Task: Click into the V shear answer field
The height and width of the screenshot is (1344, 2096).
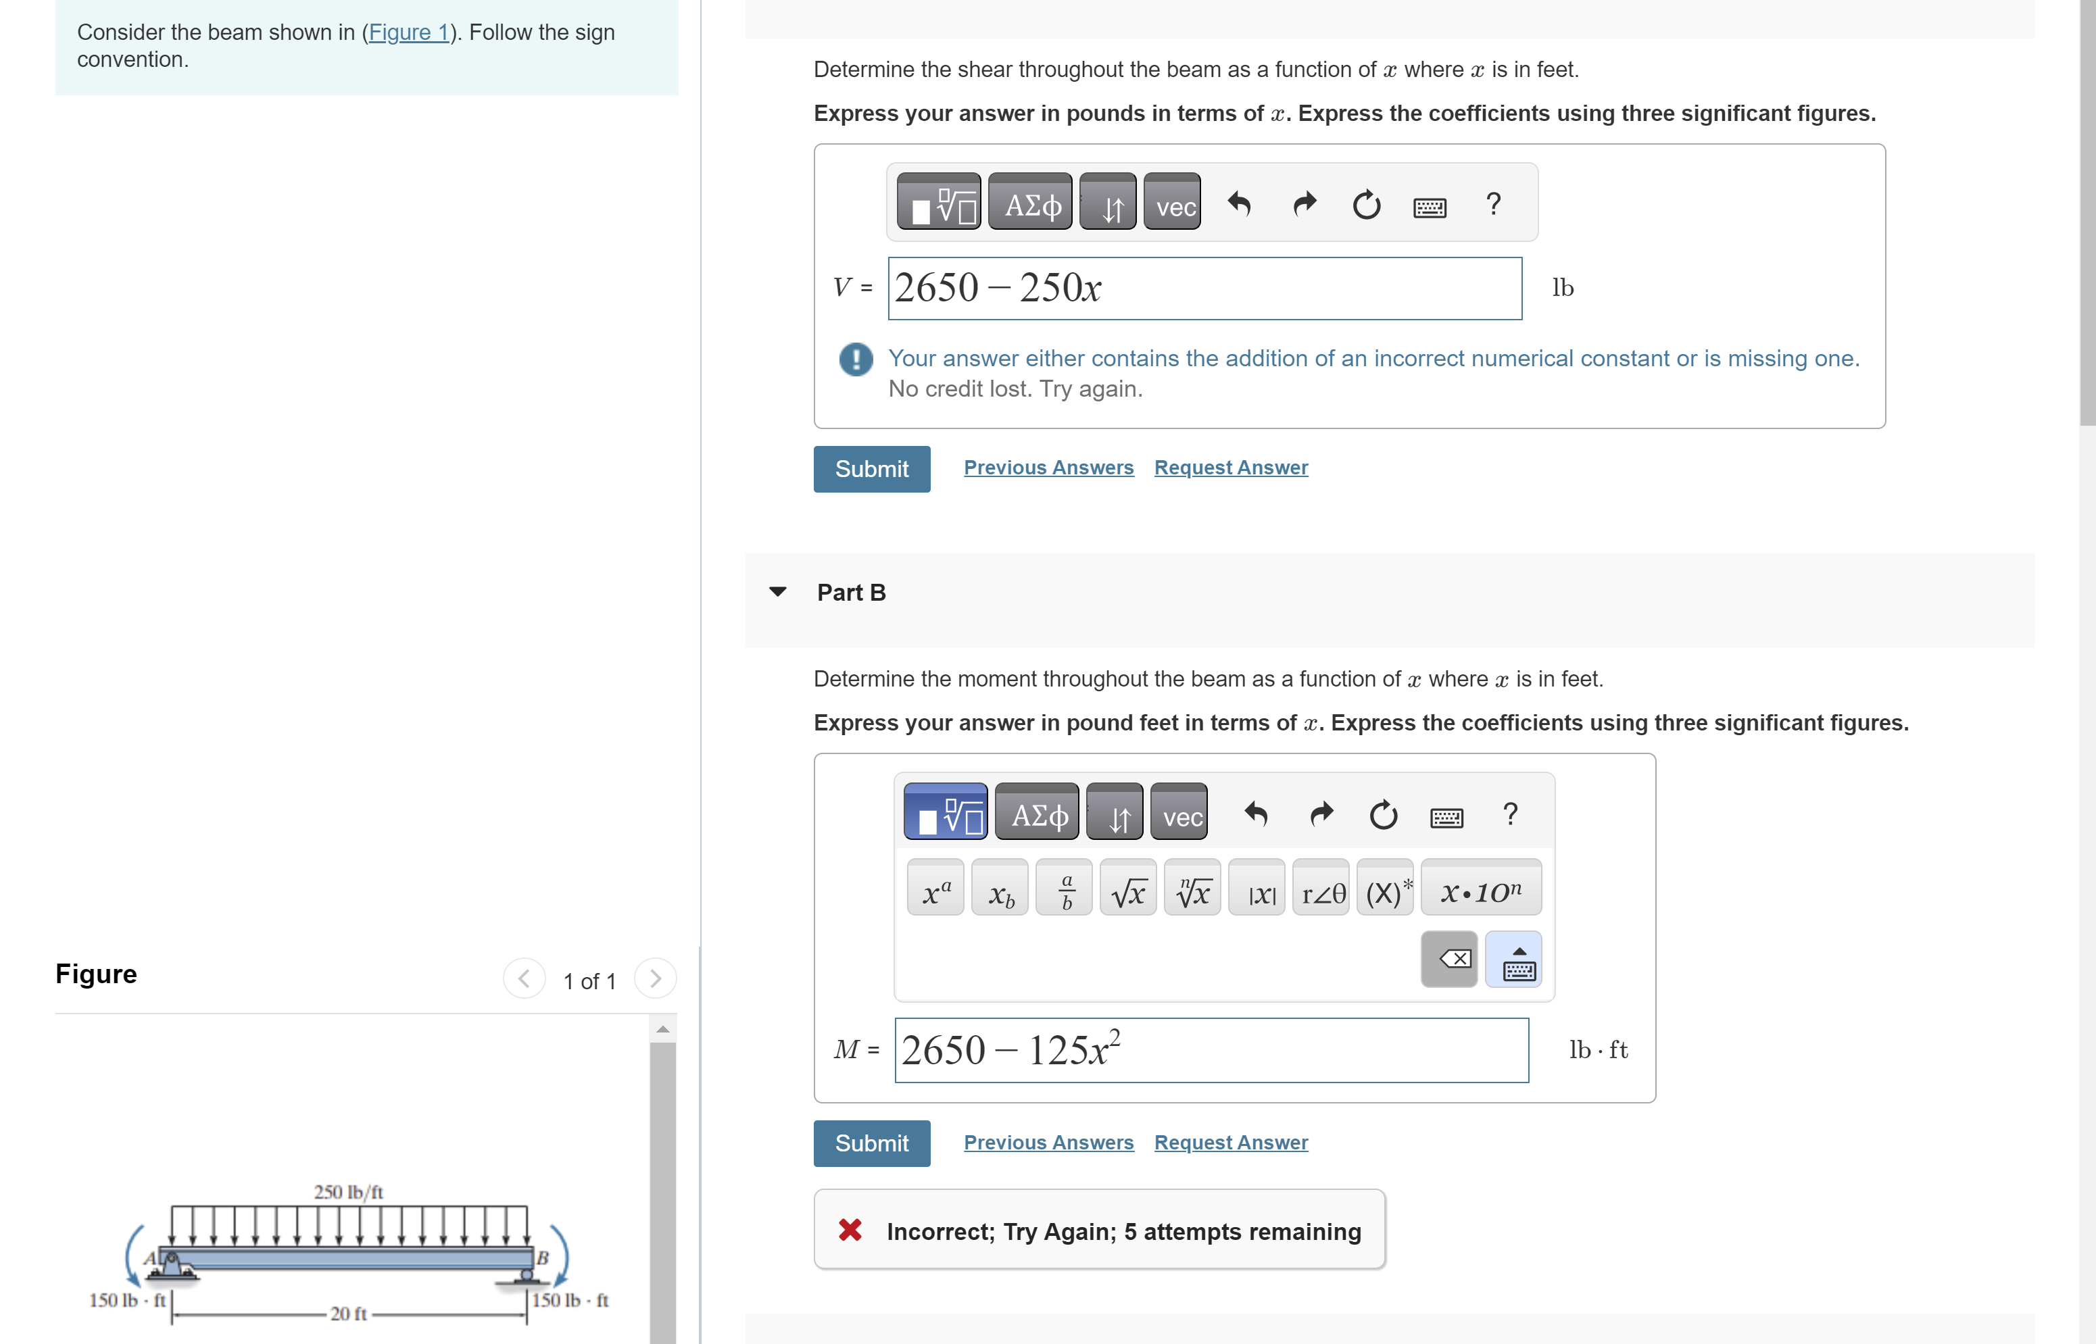Action: 1204,288
